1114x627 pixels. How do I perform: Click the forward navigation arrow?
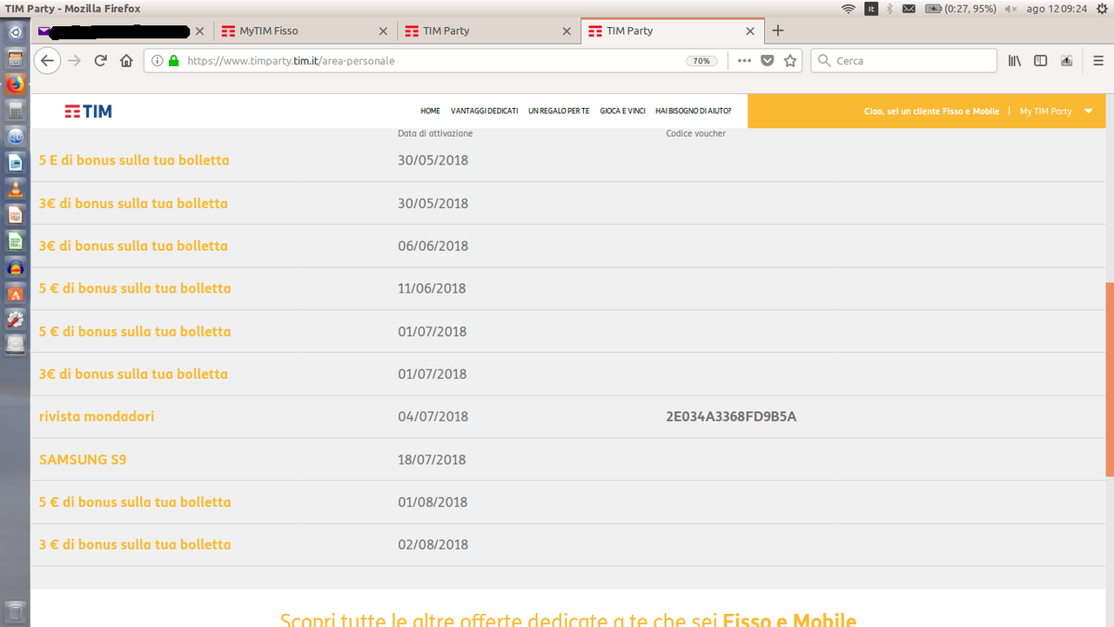[74, 61]
